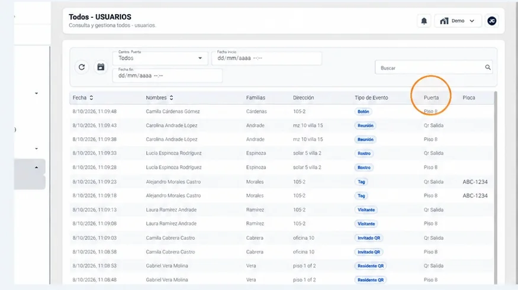Click date 8/10/2026, 11:09:48
518x290 pixels.
coord(95,111)
